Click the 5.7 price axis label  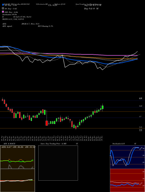click(x=140, y=117)
